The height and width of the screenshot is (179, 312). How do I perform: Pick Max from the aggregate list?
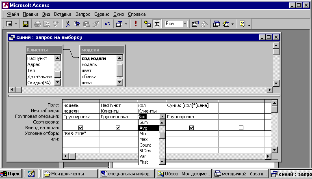[x=148, y=139]
